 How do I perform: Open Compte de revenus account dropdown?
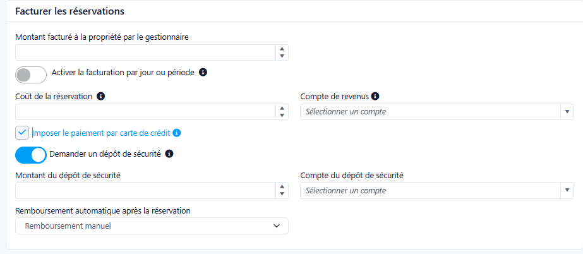(436, 112)
